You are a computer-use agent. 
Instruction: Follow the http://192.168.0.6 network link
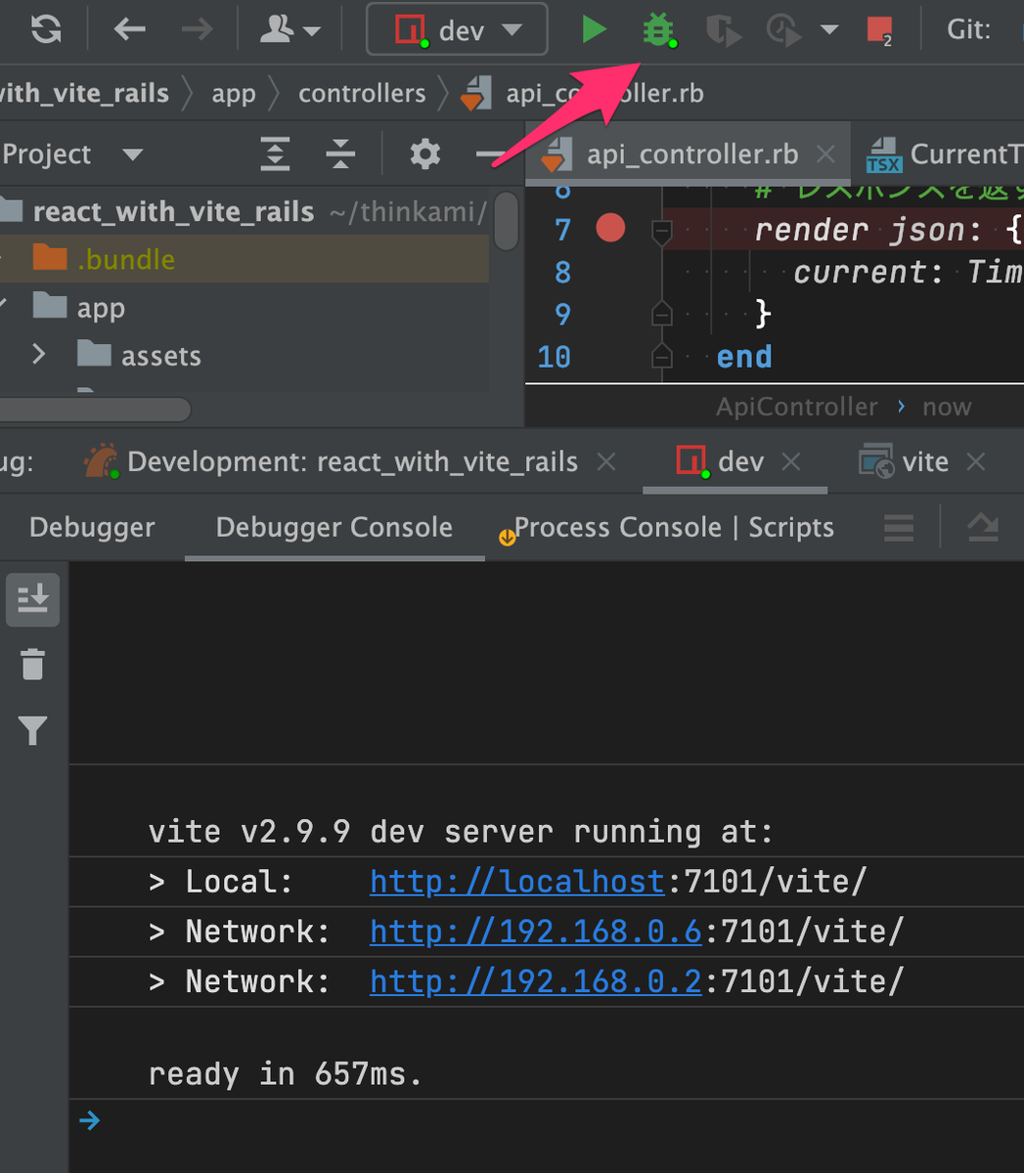pyautogui.click(x=535, y=931)
